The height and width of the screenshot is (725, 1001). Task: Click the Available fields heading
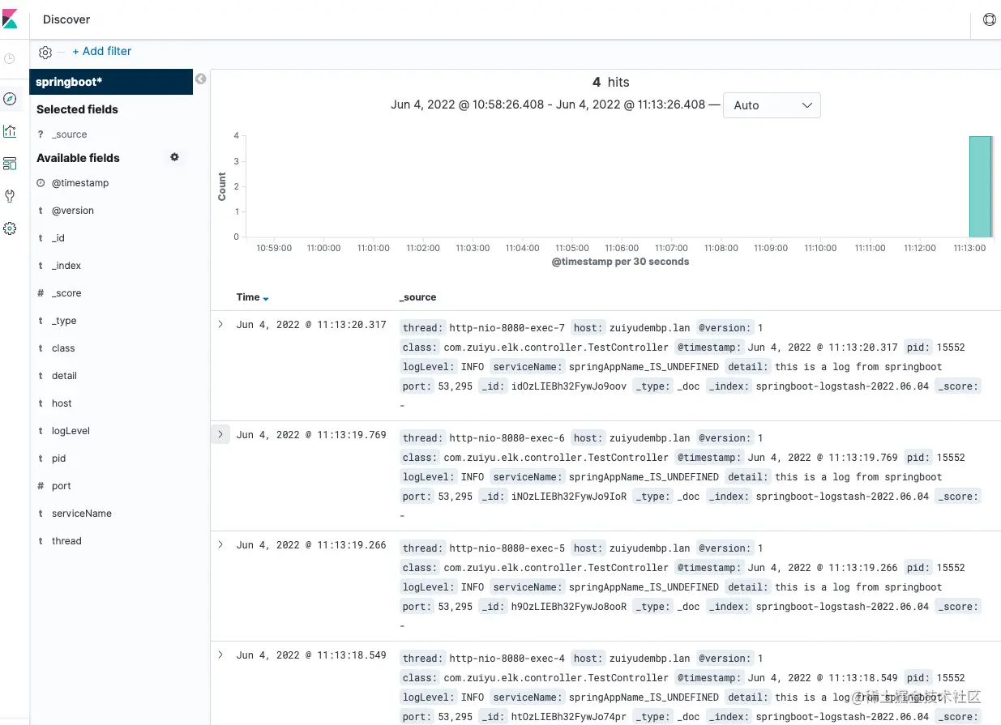(x=78, y=158)
